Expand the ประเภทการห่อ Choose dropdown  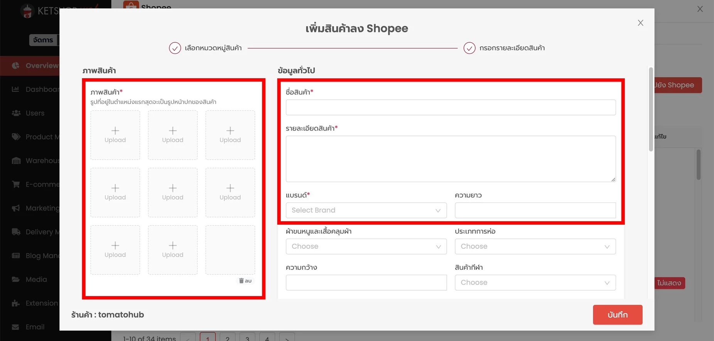(x=535, y=247)
